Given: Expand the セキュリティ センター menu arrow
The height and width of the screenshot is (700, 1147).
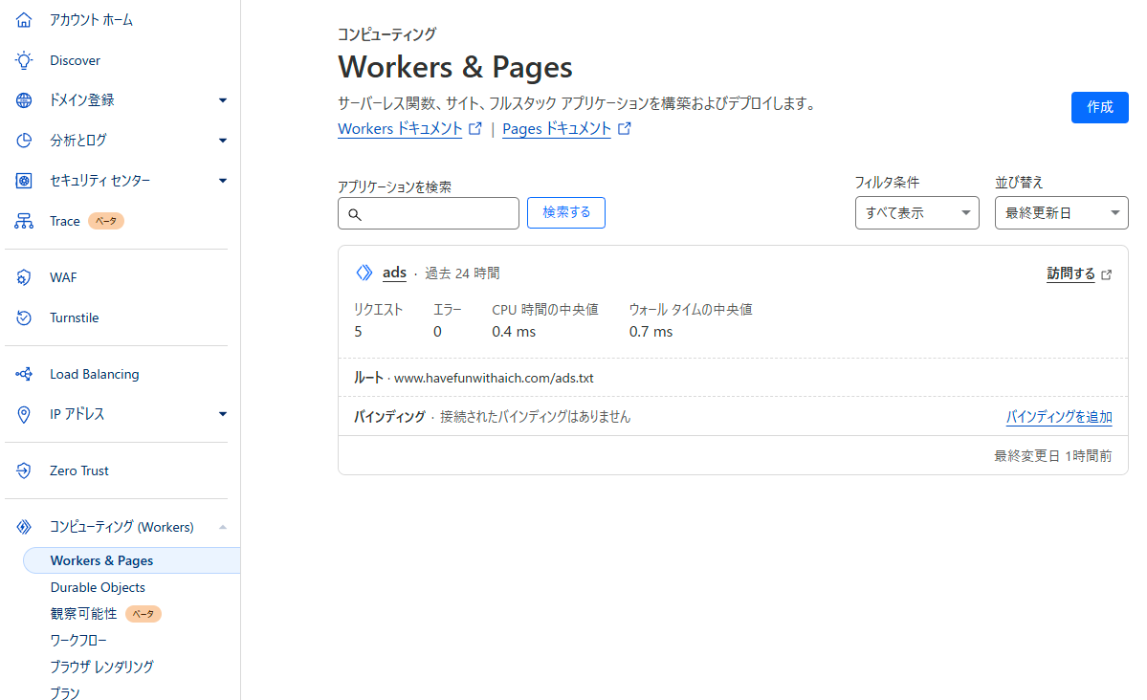Looking at the screenshot, I should [x=222, y=181].
